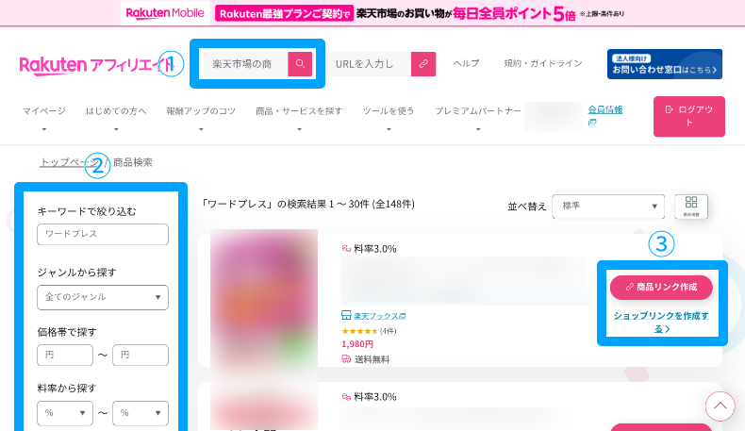Click the scroll-to-top arrow circle button
745x431 pixels.
tap(720, 406)
